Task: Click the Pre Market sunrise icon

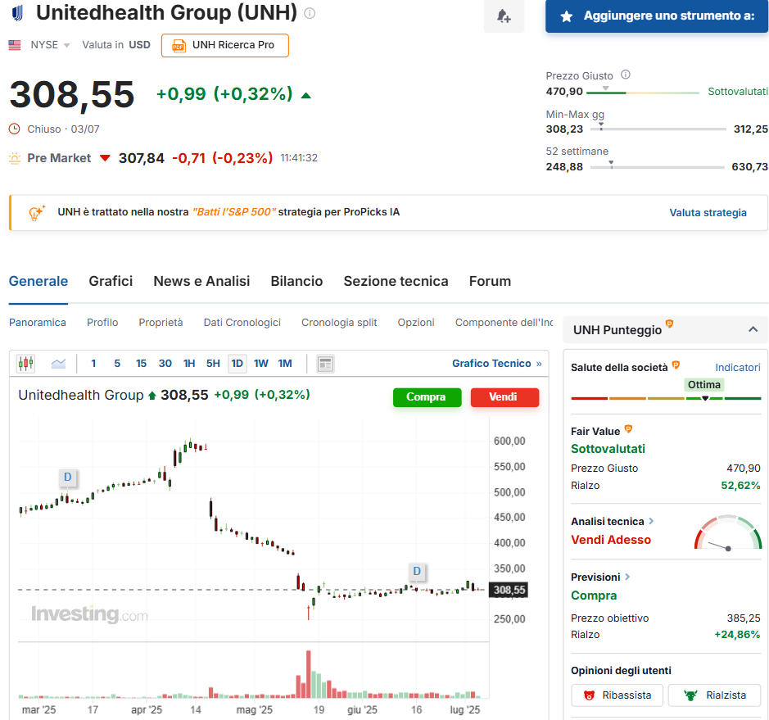Action: tap(15, 158)
